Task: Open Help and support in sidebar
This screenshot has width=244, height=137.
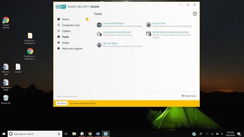Action: click(x=72, y=48)
